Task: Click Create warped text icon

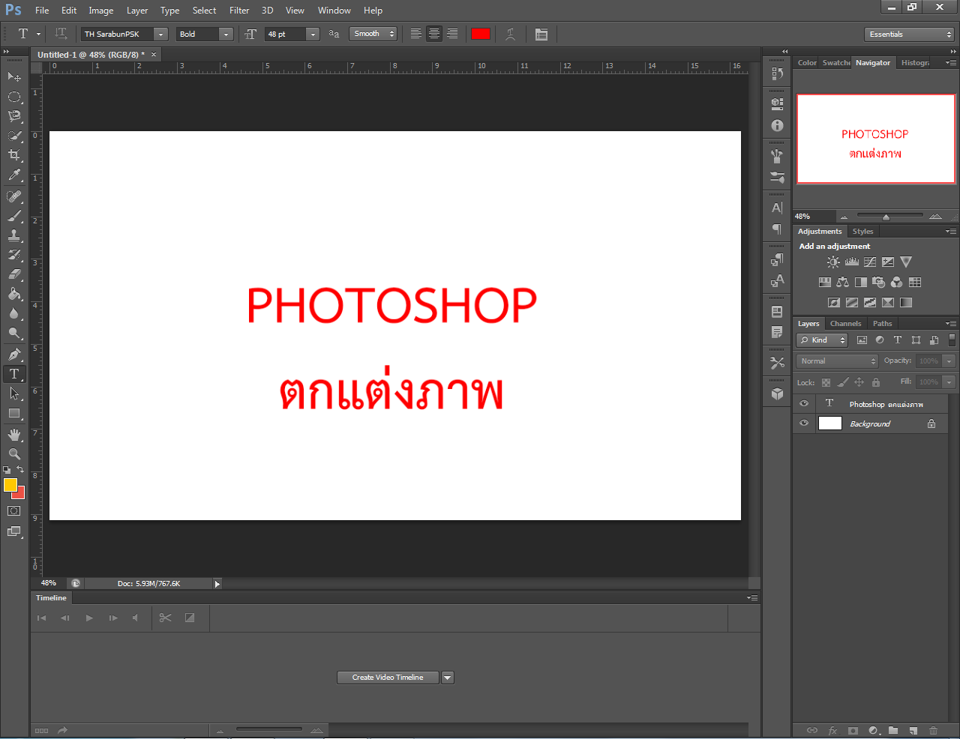Action: 510,34
